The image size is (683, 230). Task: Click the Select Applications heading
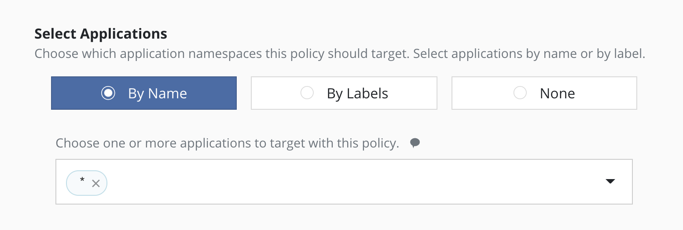coord(101,34)
